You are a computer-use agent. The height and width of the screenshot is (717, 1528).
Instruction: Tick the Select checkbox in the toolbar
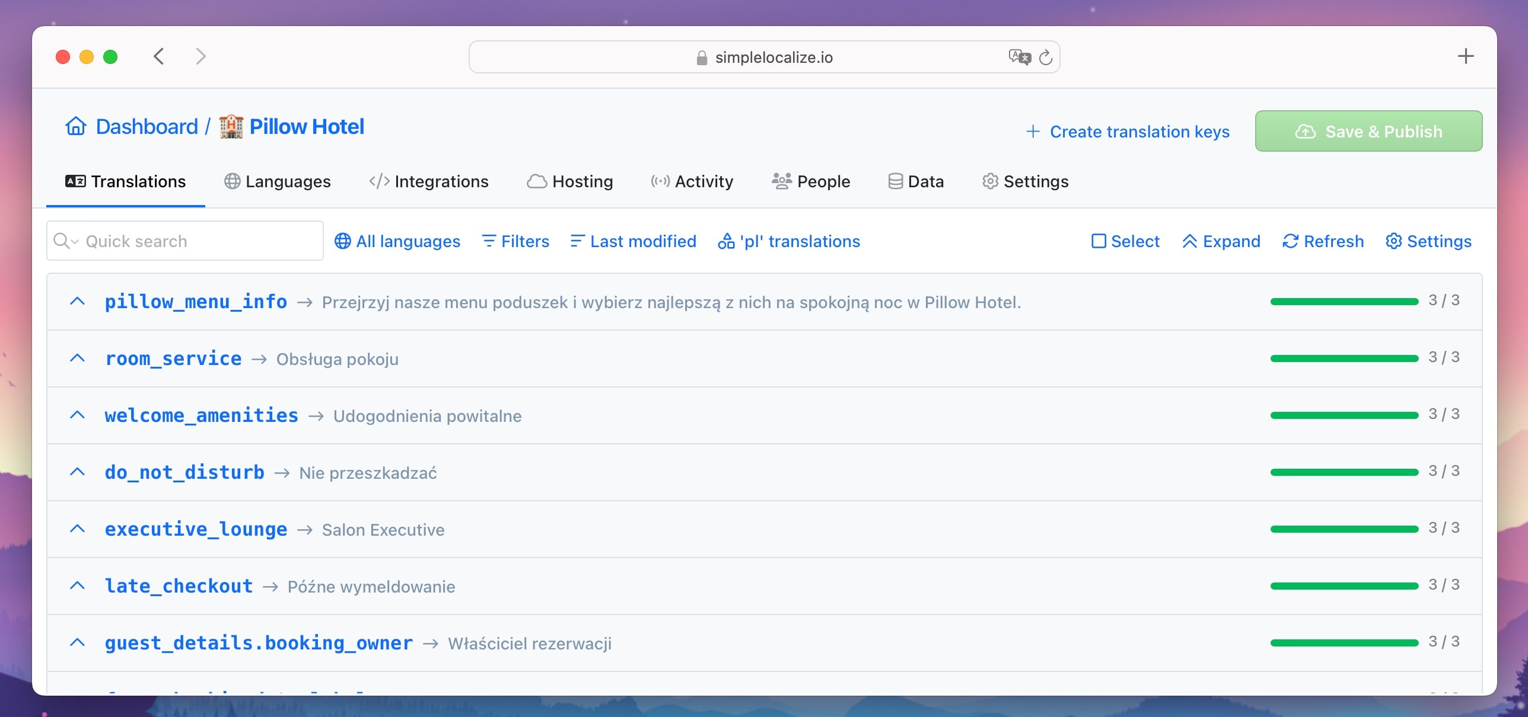point(1099,241)
